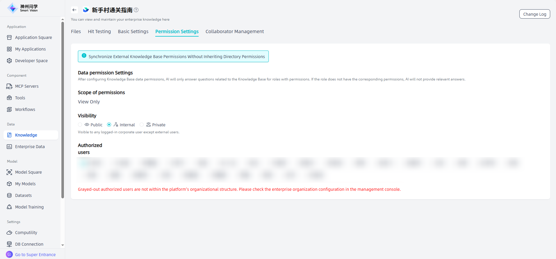Click the Go to Super Entrance icon

click(9, 254)
